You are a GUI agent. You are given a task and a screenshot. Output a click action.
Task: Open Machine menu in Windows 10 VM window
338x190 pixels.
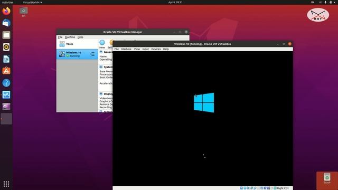[x=126, y=49]
